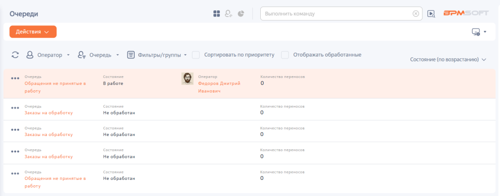Open Обращения не принятые link in В работе row
Screen dimensions: 500x196
click(55, 87)
